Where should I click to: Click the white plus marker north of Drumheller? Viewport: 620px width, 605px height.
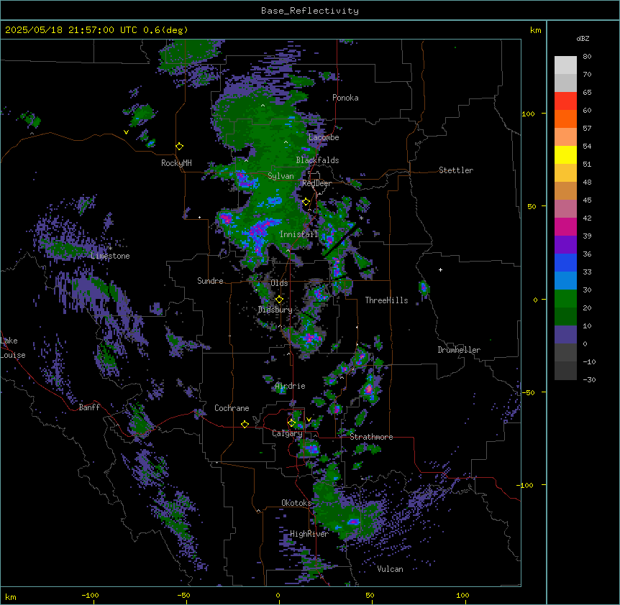pyautogui.click(x=440, y=269)
